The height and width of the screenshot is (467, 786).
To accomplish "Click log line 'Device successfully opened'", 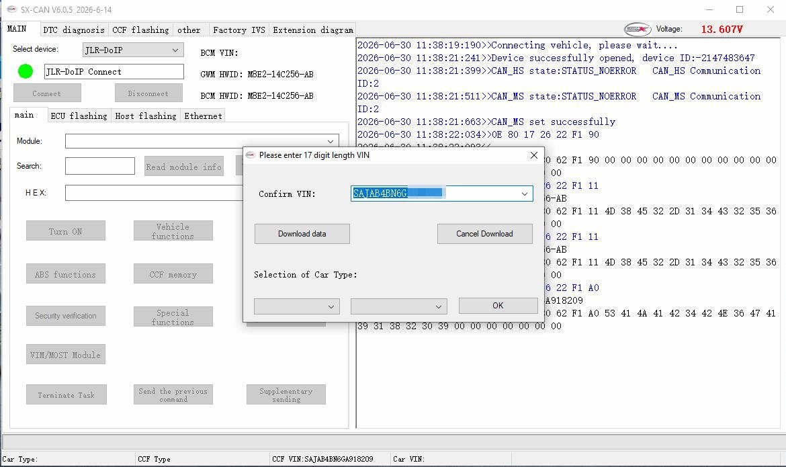I will [556, 58].
